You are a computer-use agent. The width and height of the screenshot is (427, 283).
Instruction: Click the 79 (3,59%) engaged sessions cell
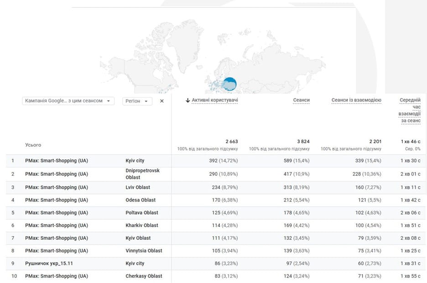370,238
